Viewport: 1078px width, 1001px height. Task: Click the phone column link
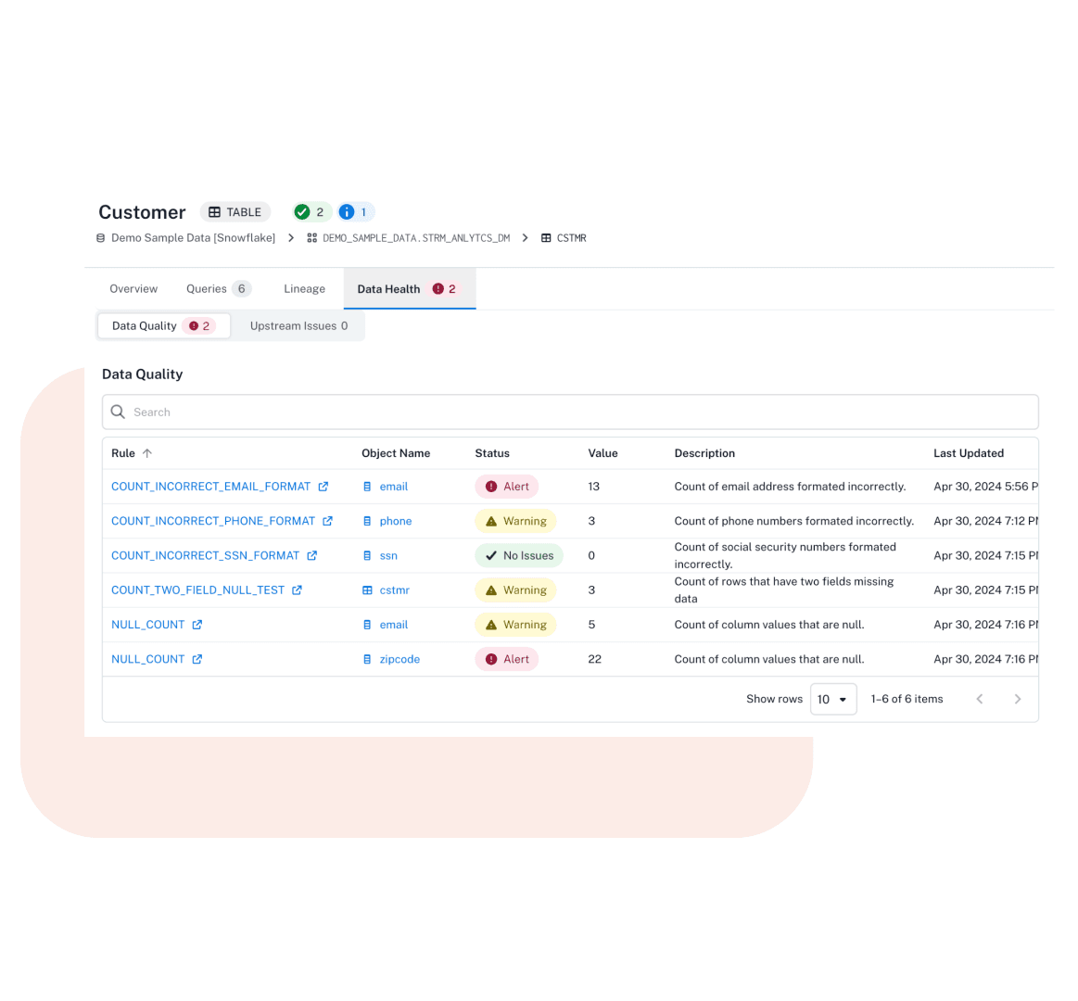pos(395,521)
